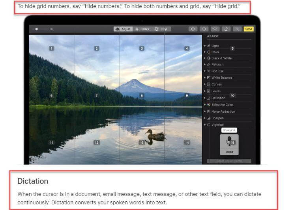
Task: Click the Retouch bandage icon
Action: pyautogui.click(x=209, y=65)
